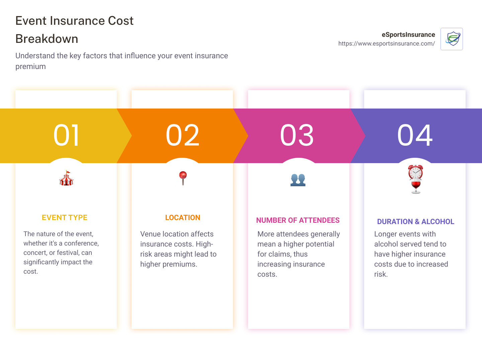Select the purple 04 chevron banner
Image resolution: width=482 pixels, height=343 pixels.
pyautogui.click(x=415, y=135)
